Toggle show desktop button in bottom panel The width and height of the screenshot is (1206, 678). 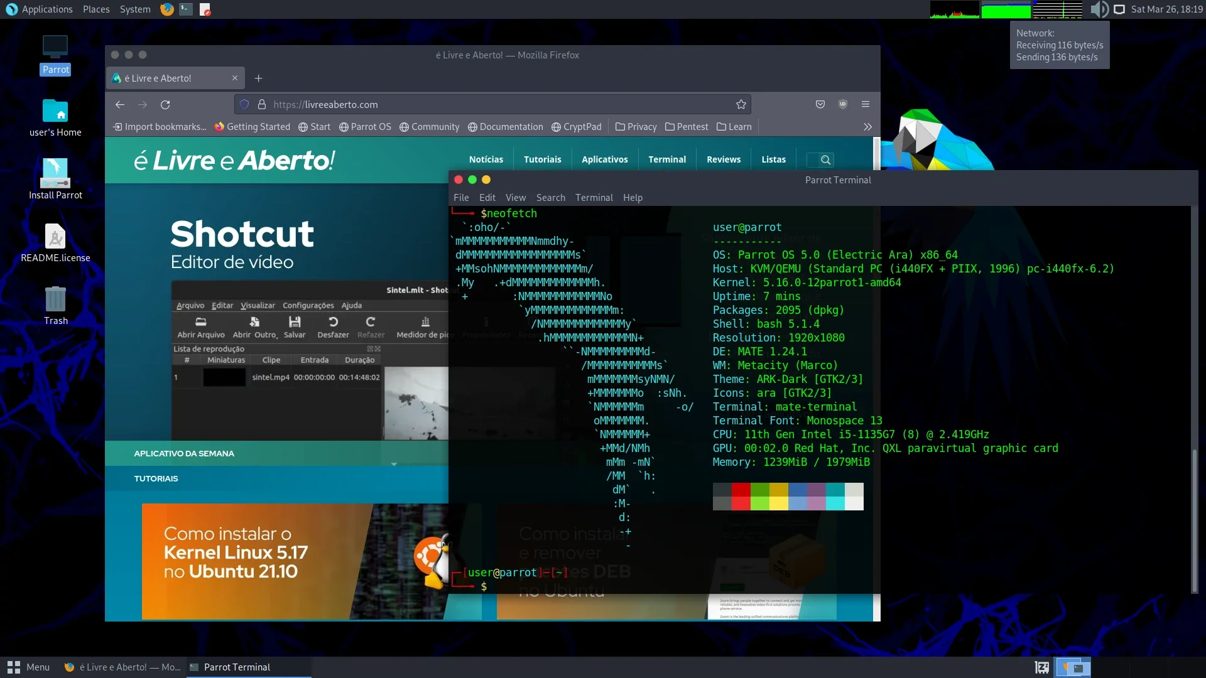(x=1041, y=667)
